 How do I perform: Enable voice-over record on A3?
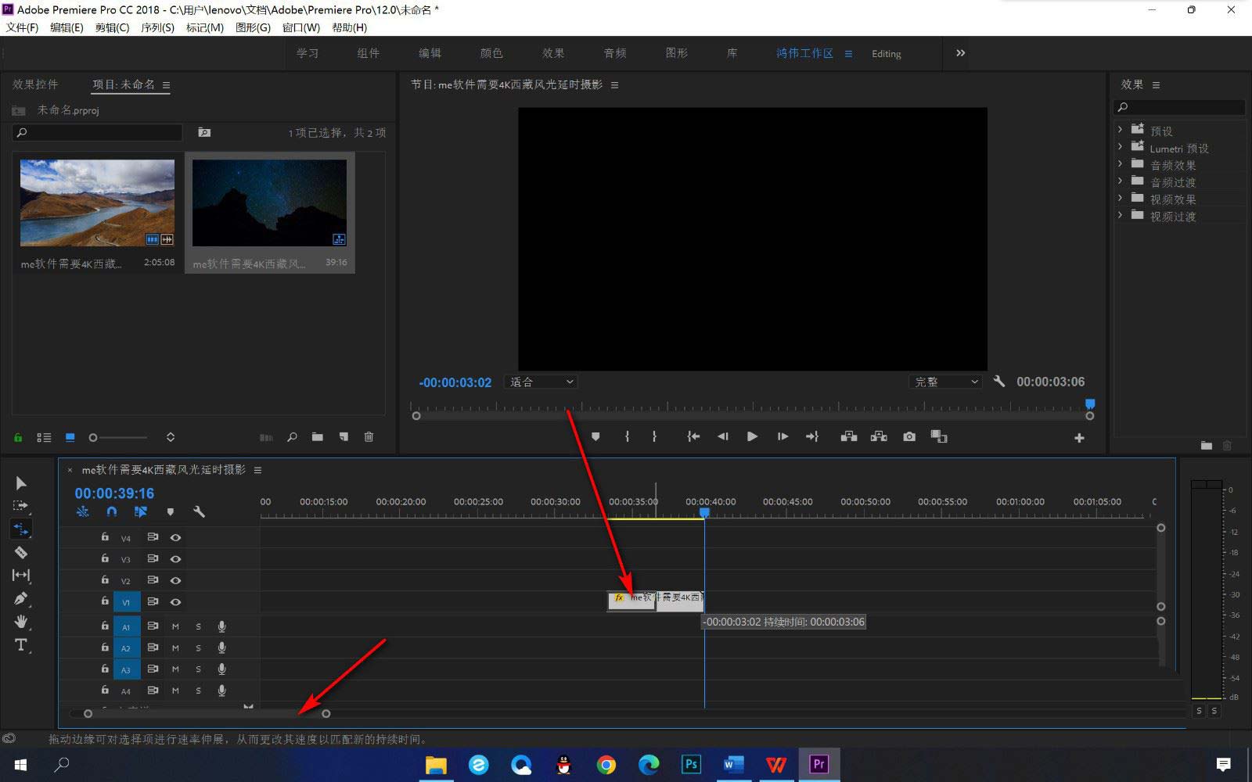[222, 669]
